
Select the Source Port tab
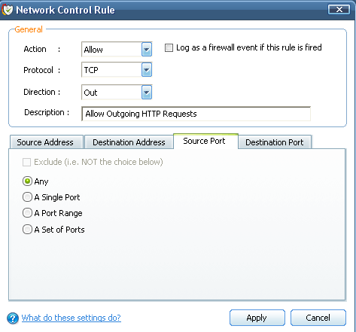205,142
